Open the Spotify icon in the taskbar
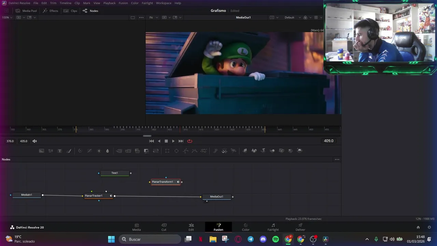437x246 pixels. pos(276,239)
